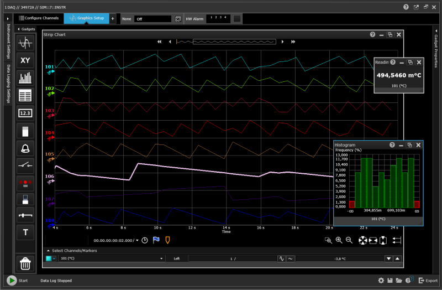
Task: Open the time clock settings icon
Action: click(x=145, y=240)
